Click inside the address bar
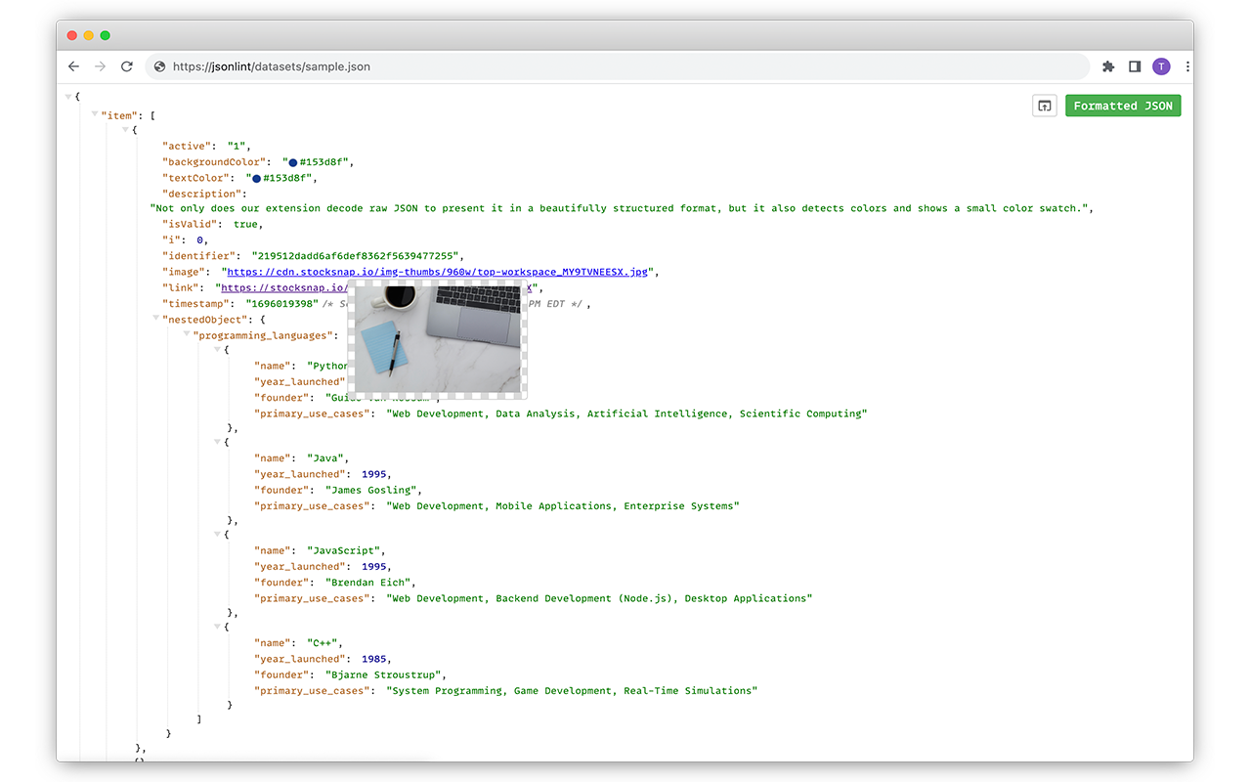The width and height of the screenshot is (1251, 782). click(x=391, y=66)
